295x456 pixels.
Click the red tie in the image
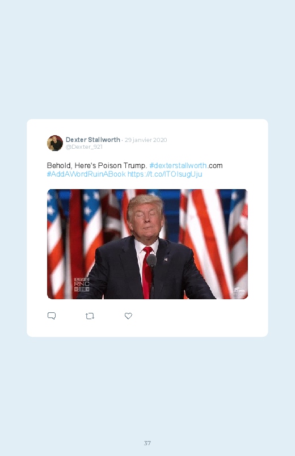[x=147, y=272]
